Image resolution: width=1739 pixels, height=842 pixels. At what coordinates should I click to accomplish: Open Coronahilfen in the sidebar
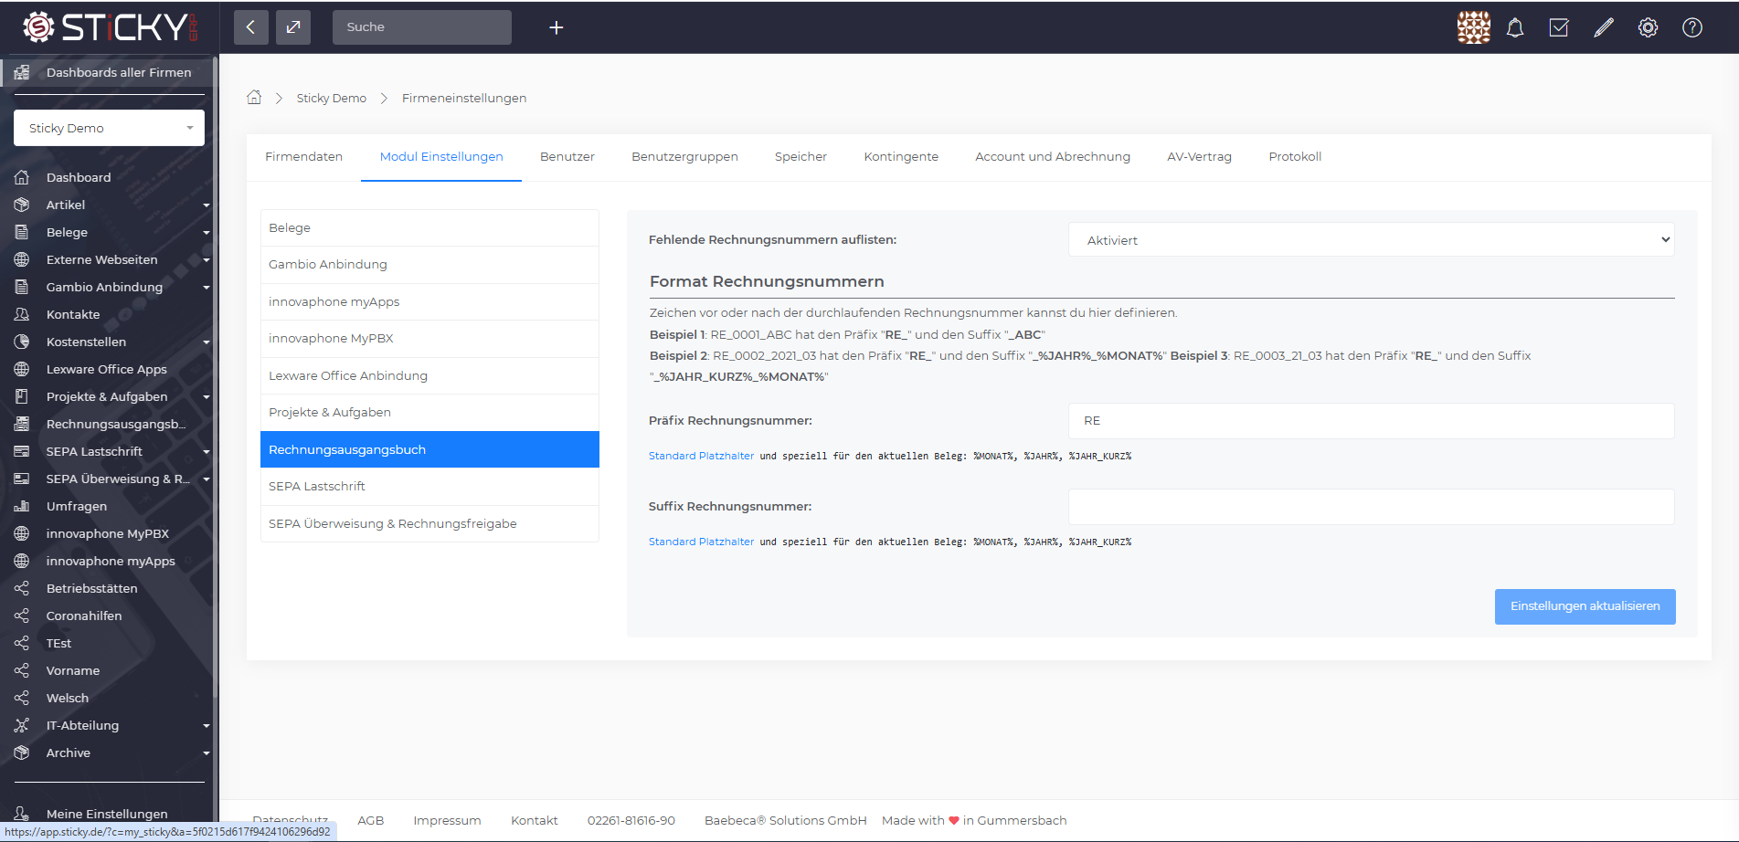(x=84, y=616)
